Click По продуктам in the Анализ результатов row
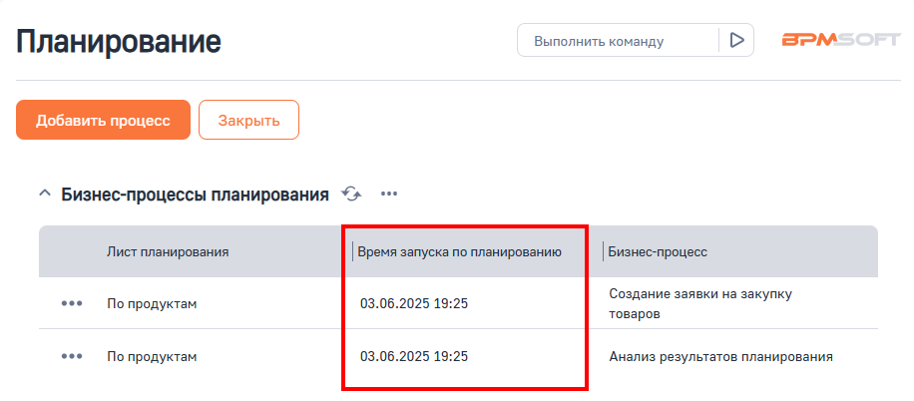The width and height of the screenshot is (914, 401). tap(152, 355)
